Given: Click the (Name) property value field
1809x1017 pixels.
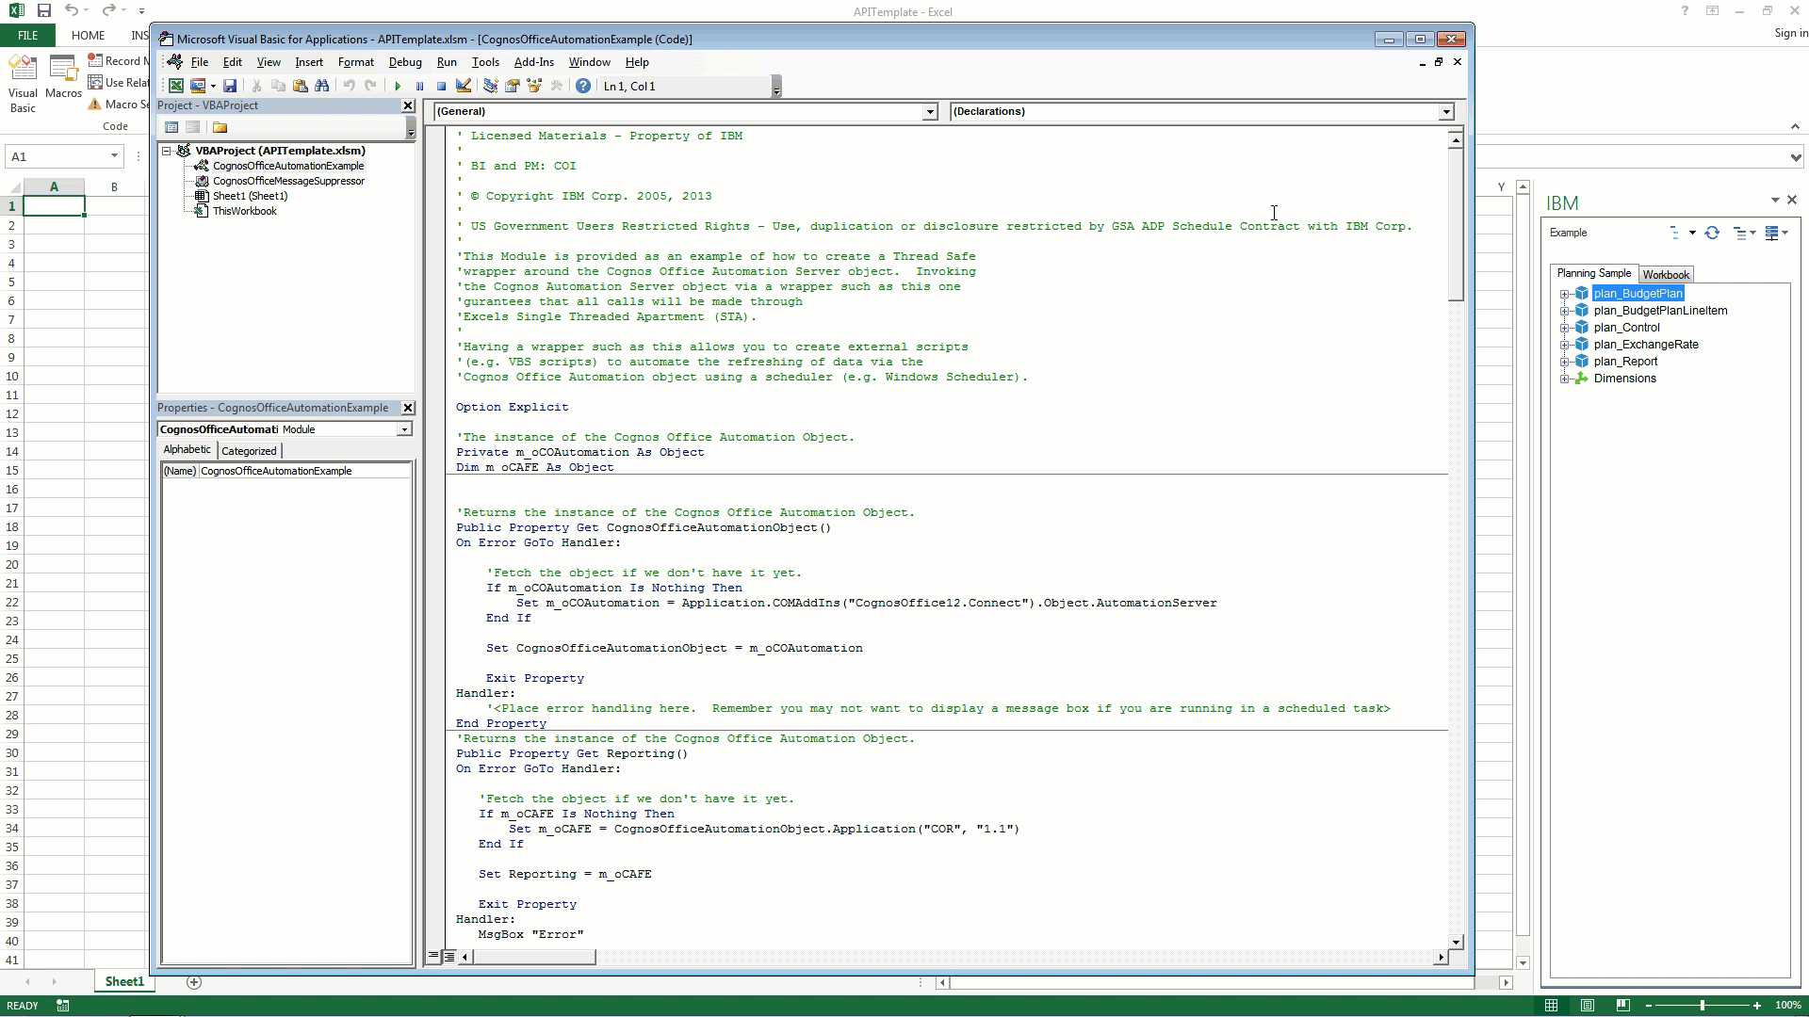Looking at the screenshot, I should (x=304, y=471).
